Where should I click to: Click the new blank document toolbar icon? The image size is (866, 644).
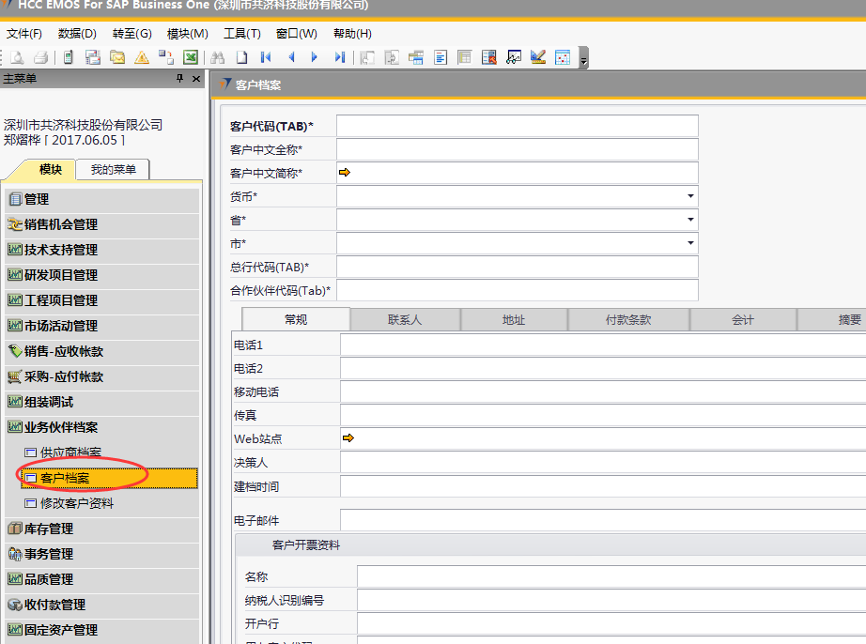(241, 57)
